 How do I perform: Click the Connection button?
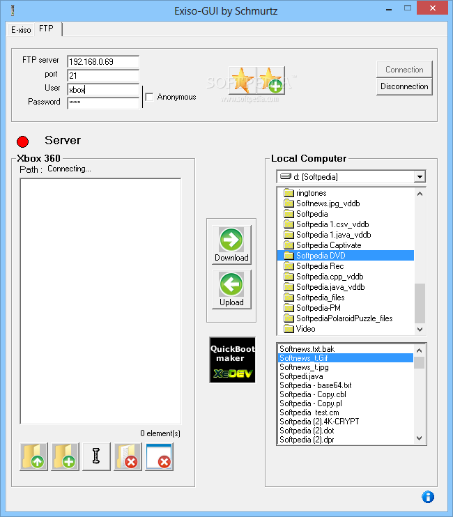coord(404,70)
